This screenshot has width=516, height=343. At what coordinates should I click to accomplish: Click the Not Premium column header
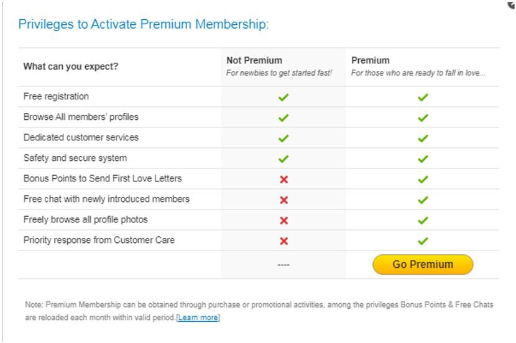tap(254, 60)
